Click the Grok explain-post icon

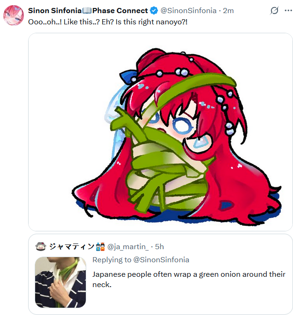pos(274,11)
